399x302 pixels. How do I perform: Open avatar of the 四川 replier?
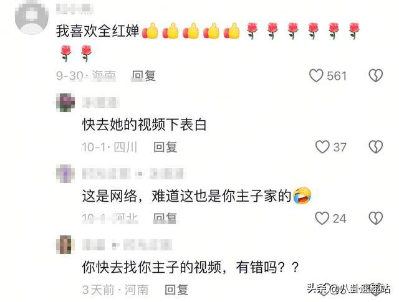(x=65, y=103)
